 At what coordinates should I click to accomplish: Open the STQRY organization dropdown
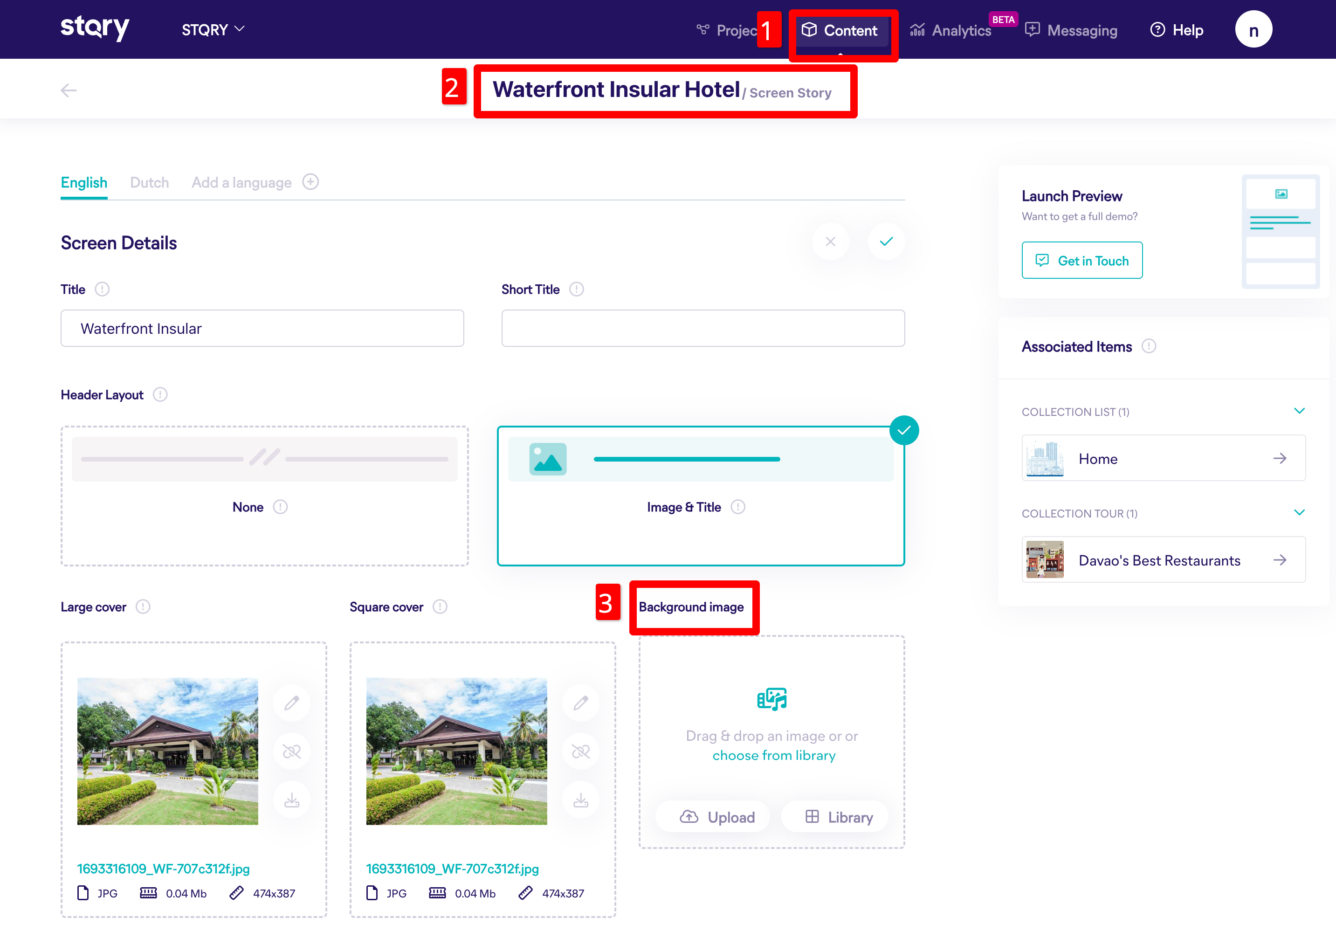(213, 30)
